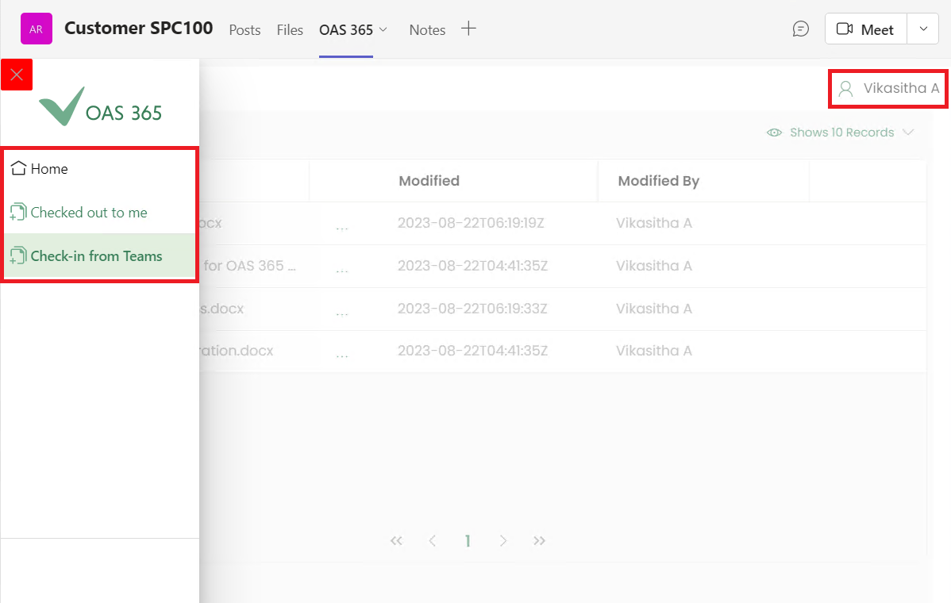Image resolution: width=951 pixels, height=603 pixels.
Task: Expand the Shows 10 Records dropdown
Action: click(x=908, y=133)
